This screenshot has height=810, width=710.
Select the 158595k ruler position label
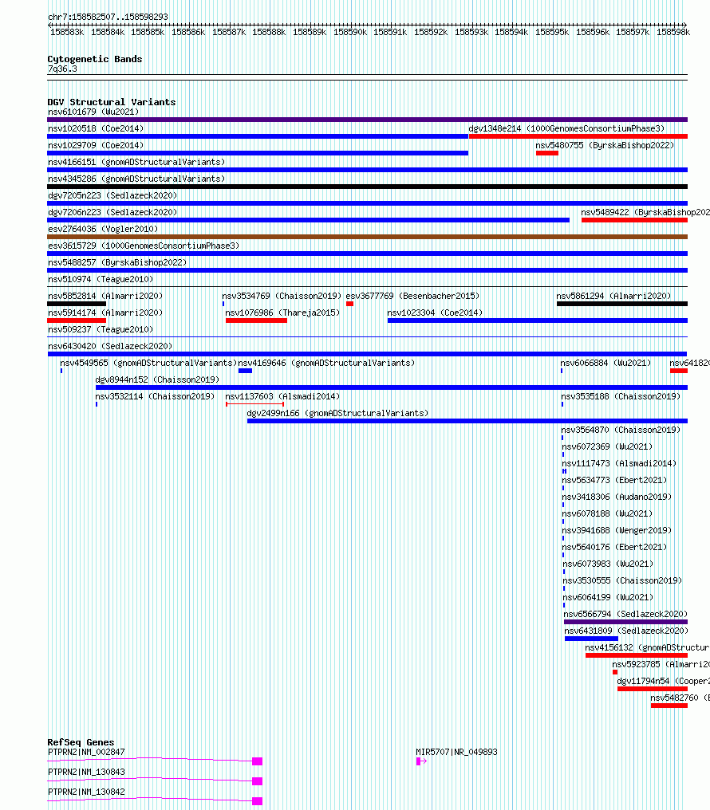click(552, 32)
